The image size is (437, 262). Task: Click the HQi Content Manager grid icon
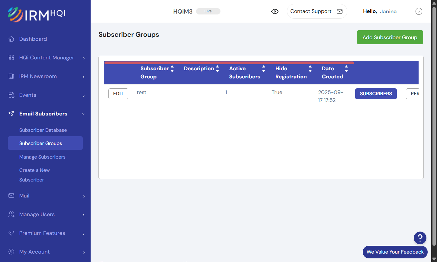(x=11, y=58)
